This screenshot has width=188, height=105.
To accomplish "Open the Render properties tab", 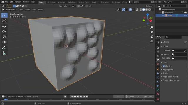I will [x=158, y=48].
